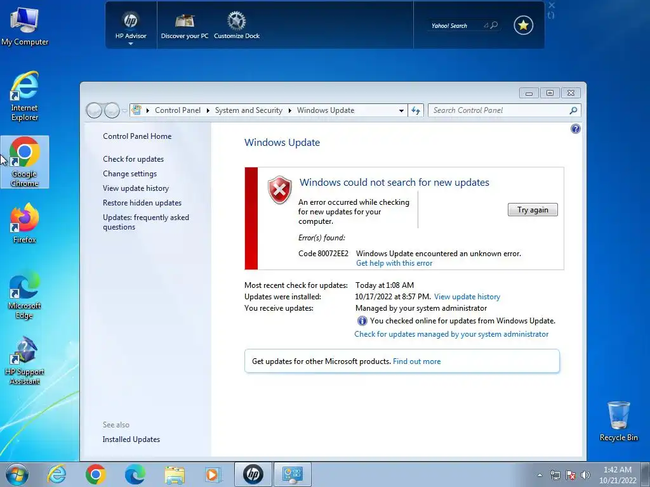Switch to Control Panel taskbar button
The image size is (650, 487).
(x=293, y=474)
